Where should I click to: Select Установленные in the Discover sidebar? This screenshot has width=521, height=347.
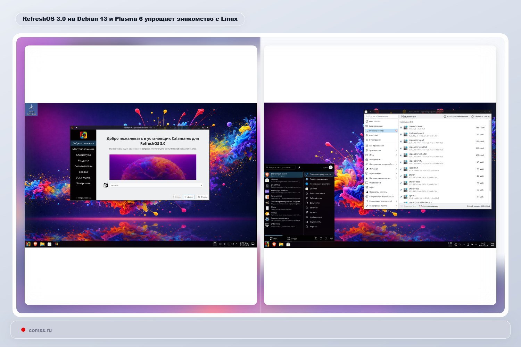(381, 126)
